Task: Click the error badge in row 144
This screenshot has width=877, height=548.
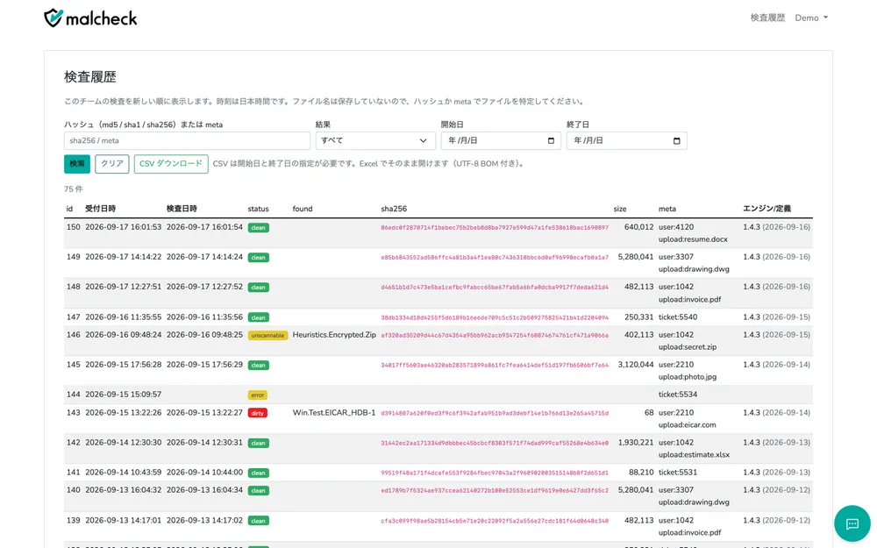Action: pyautogui.click(x=258, y=395)
